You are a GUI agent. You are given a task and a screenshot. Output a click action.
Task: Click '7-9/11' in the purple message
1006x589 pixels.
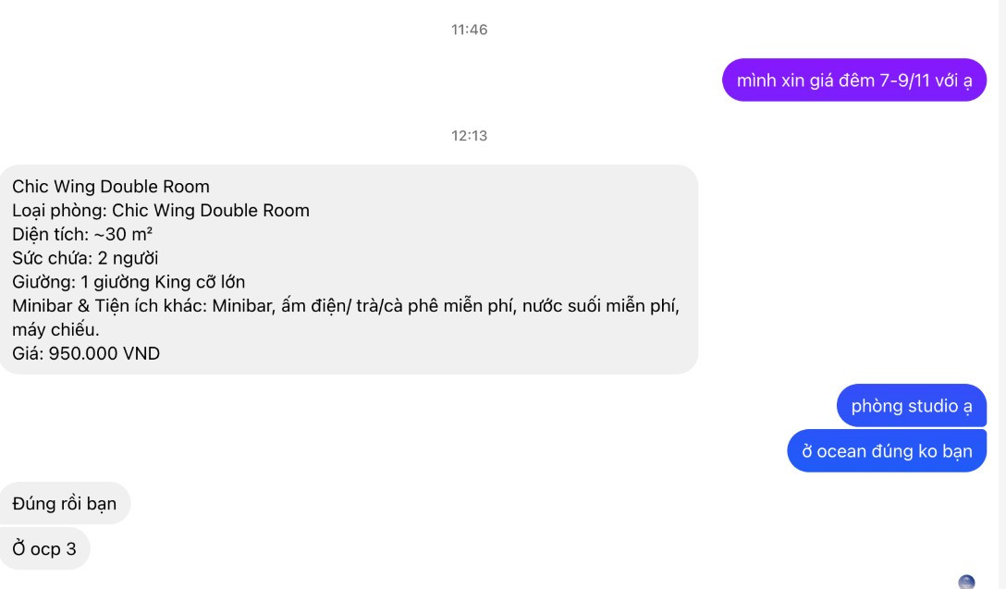[904, 80]
